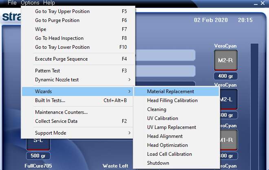Screen dimensions: 269x170
Task: Click the 400 gr weight field under M2-R
Action: (225, 76)
